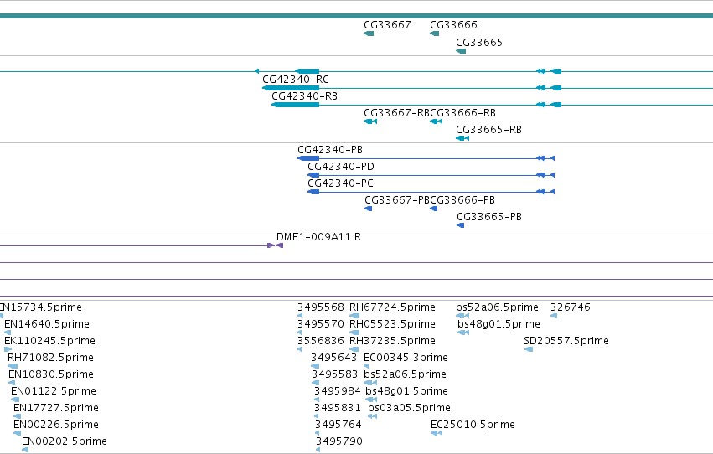713x454 pixels.
Task: Select feature 3495583
Action: click(x=334, y=375)
